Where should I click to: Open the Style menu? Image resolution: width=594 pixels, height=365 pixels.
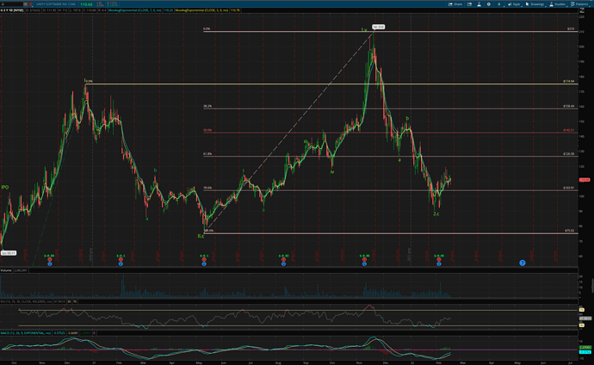514,4
